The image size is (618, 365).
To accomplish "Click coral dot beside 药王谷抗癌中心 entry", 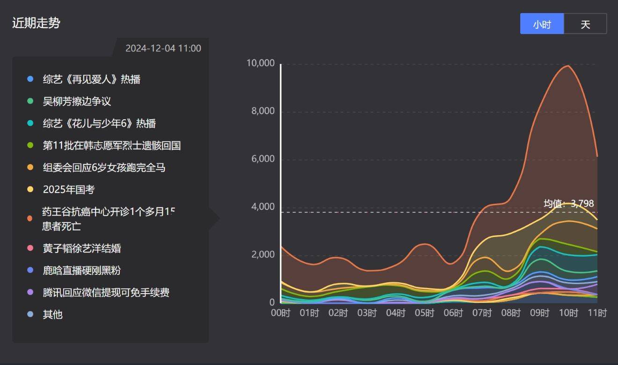I will click(x=30, y=219).
